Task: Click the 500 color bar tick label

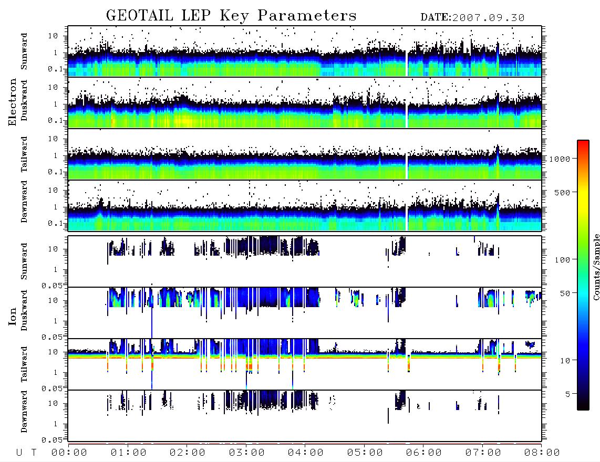Action: pos(562,192)
